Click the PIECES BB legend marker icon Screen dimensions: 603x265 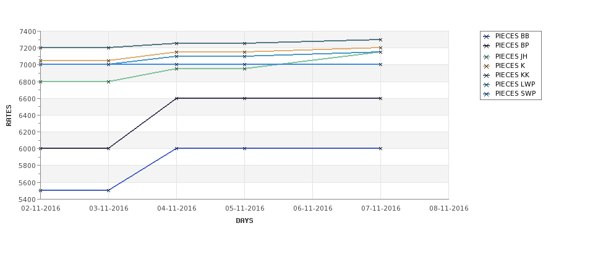pos(487,37)
